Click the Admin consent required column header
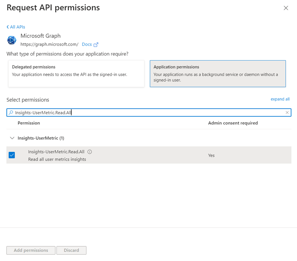297x261 pixels. [x=233, y=123]
